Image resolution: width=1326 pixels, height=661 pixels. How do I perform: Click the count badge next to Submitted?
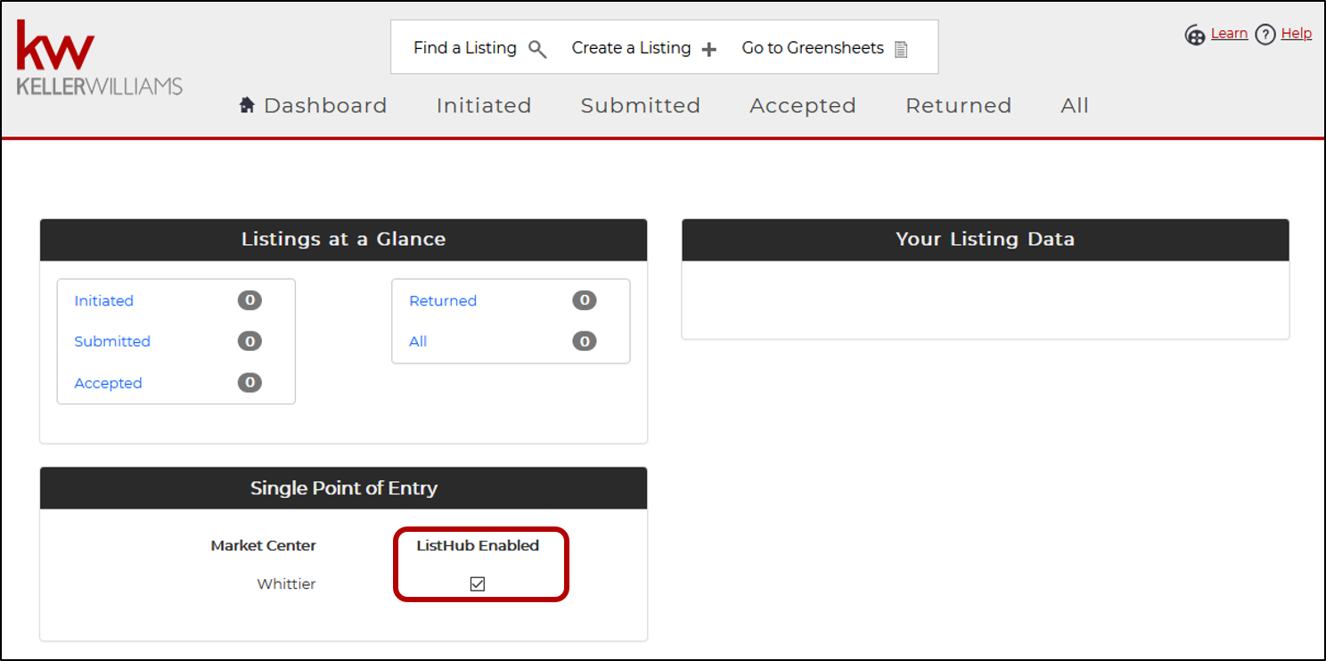pyautogui.click(x=250, y=341)
